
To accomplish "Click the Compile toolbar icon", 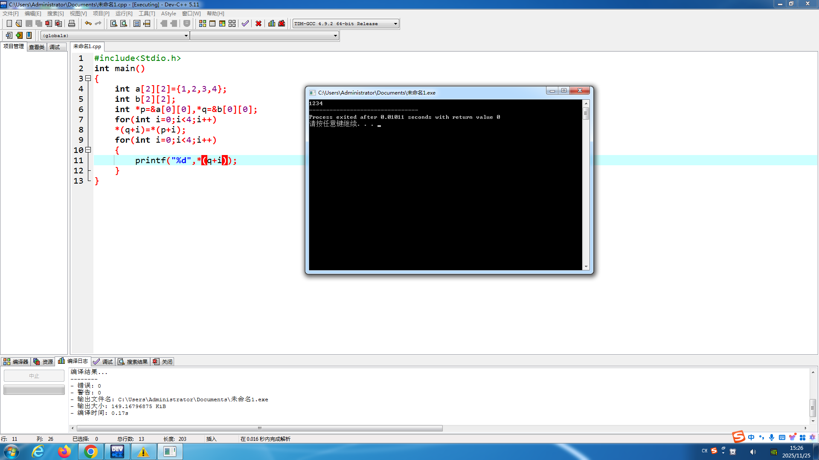I will 203,23.
